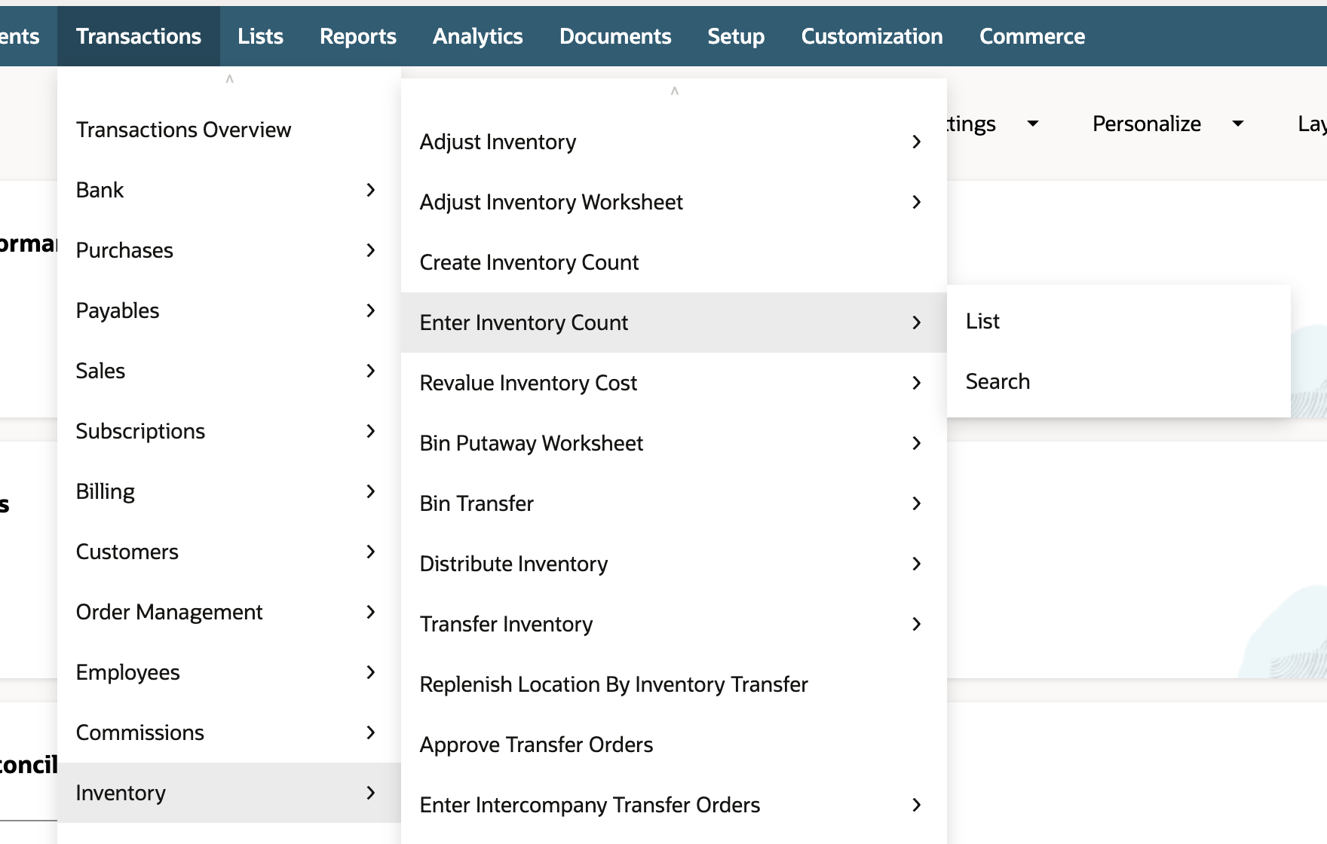
Task: Expand the Adjust Inventory Worksheet chevron
Action: 916,202
